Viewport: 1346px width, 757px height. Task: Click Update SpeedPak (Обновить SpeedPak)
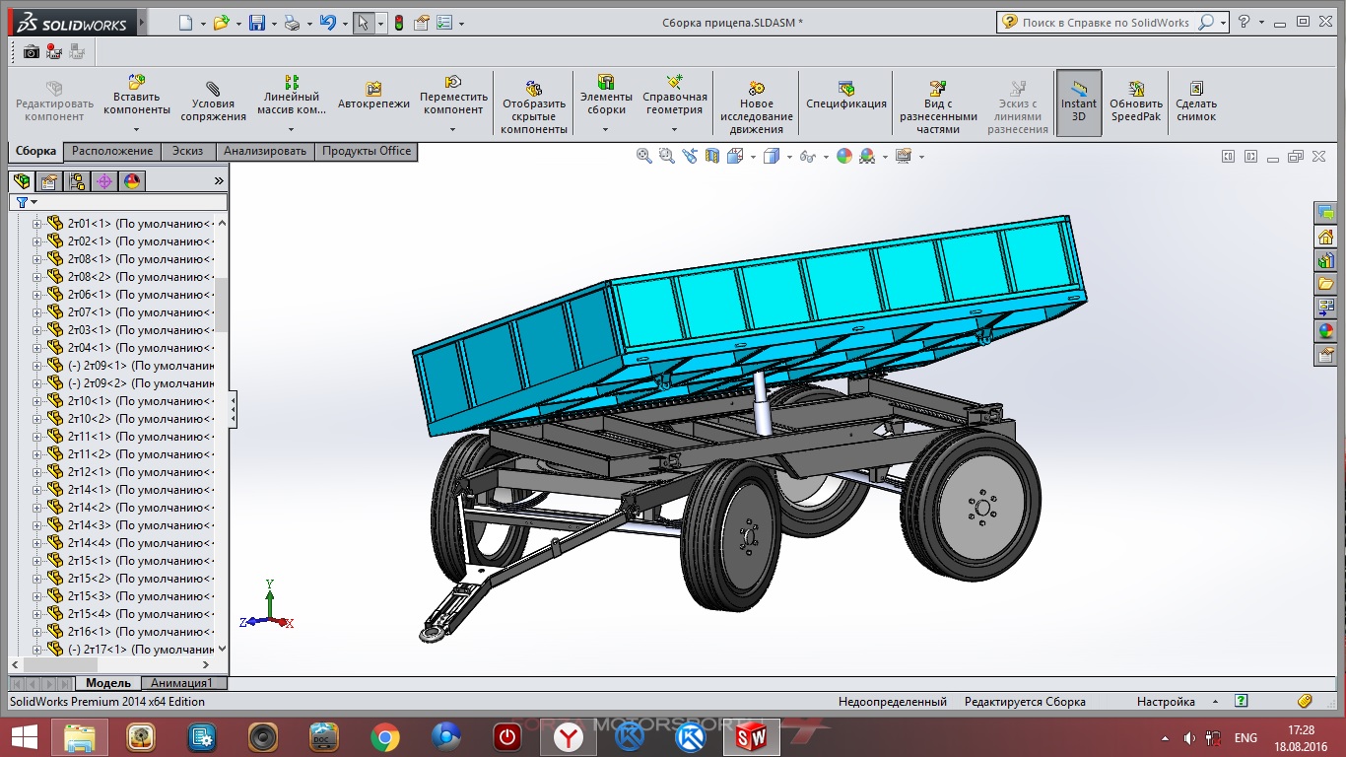coord(1136,102)
